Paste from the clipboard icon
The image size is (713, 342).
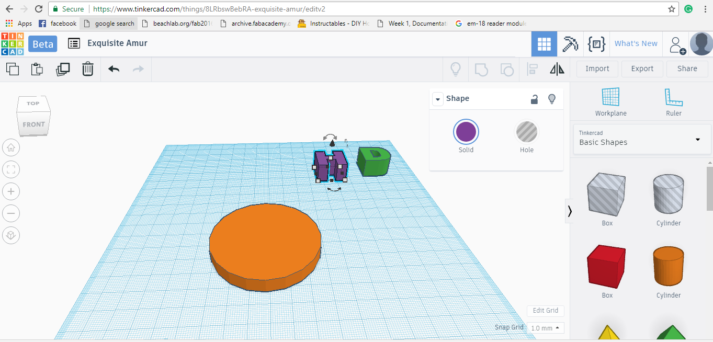pyautogui.click(x=37, y=69)
